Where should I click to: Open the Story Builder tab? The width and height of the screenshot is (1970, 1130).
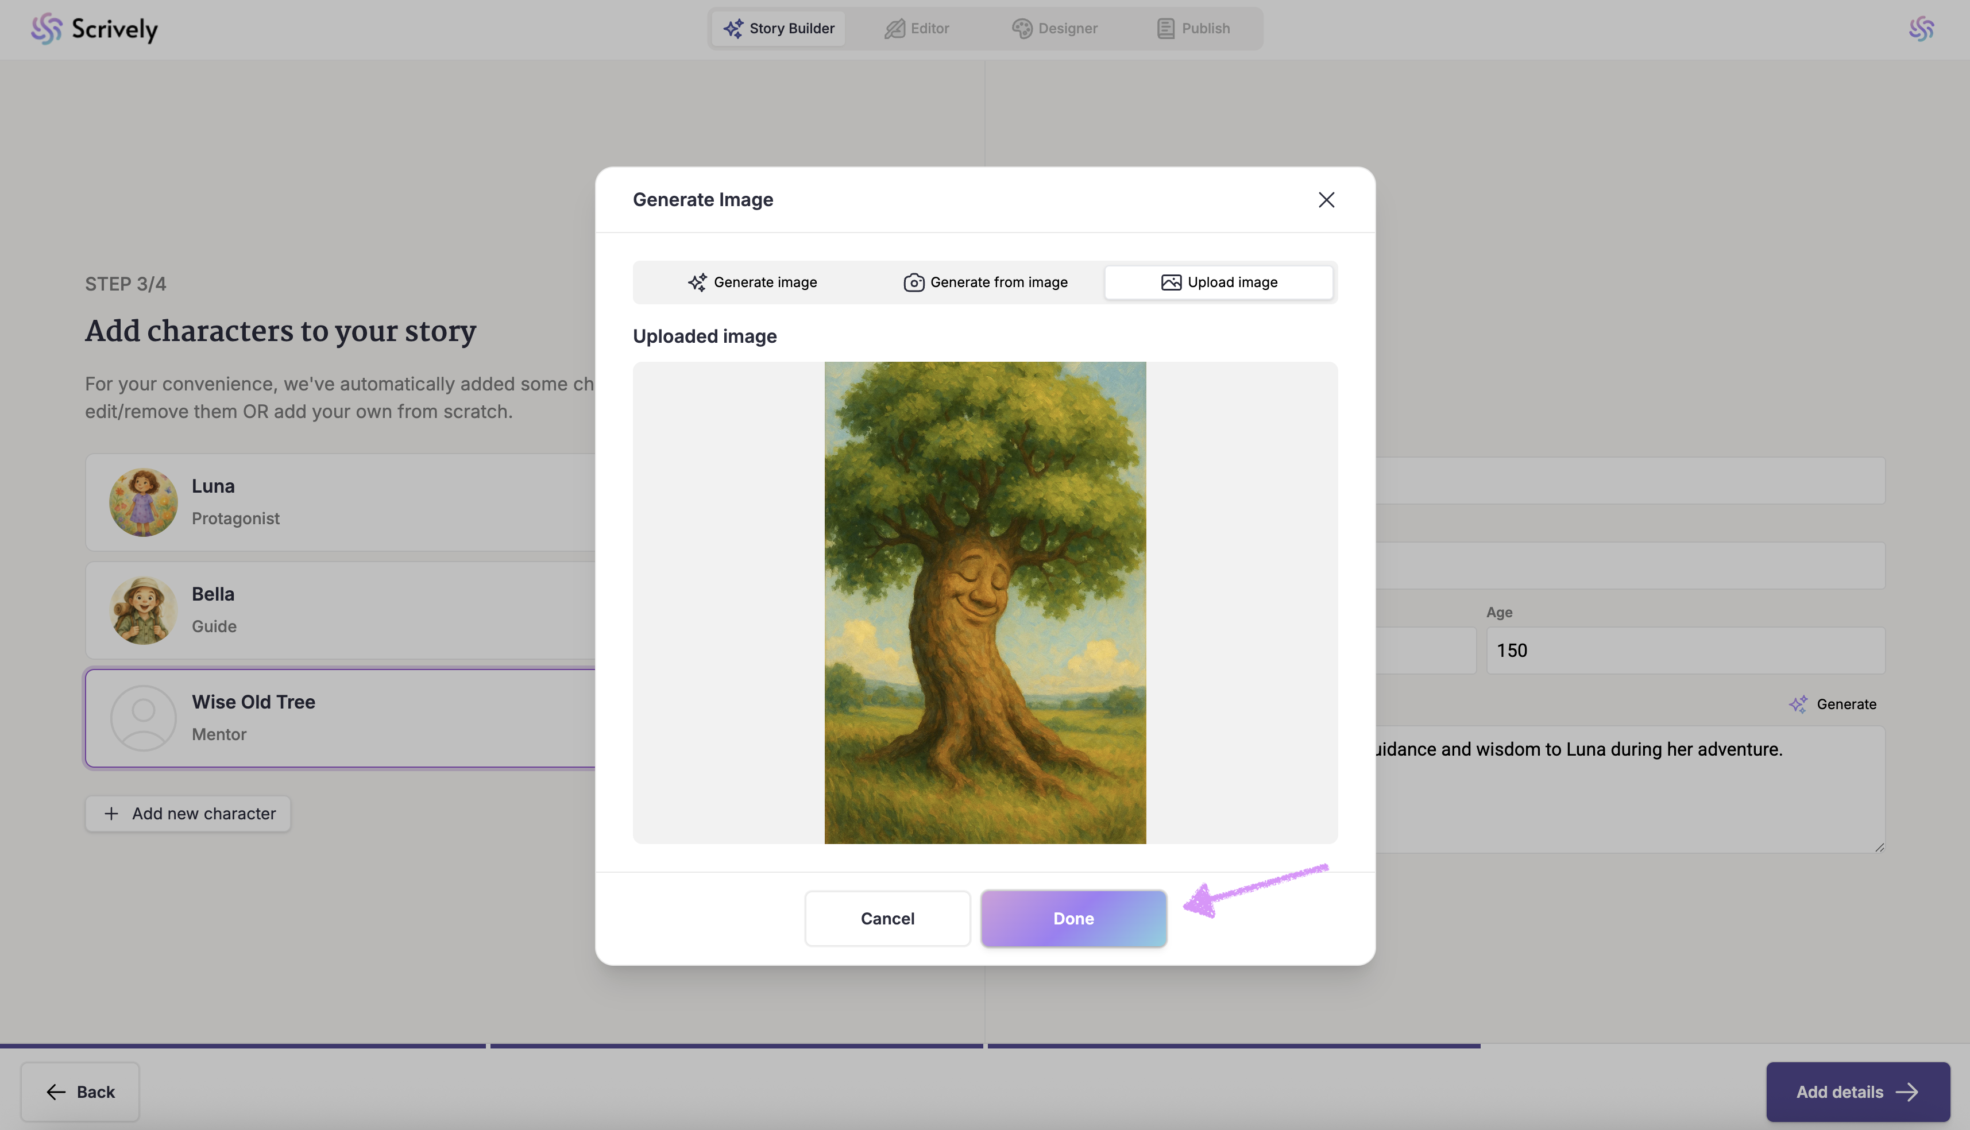[x=779, y=29]
